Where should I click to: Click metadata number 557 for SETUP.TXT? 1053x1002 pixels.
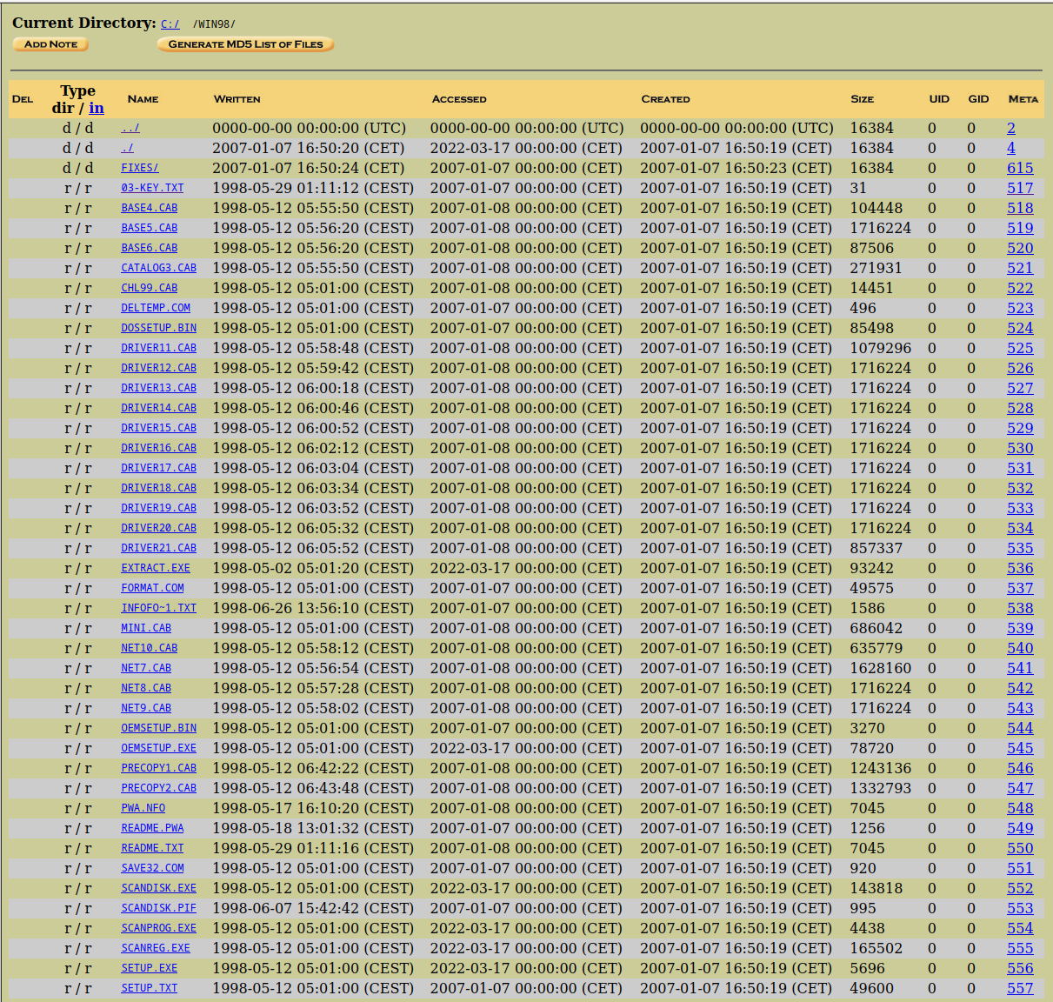tap(1020, 988)
